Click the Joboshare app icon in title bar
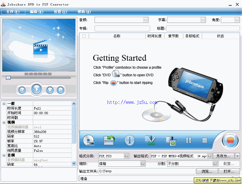242x184 pixels. pos(3,4)
